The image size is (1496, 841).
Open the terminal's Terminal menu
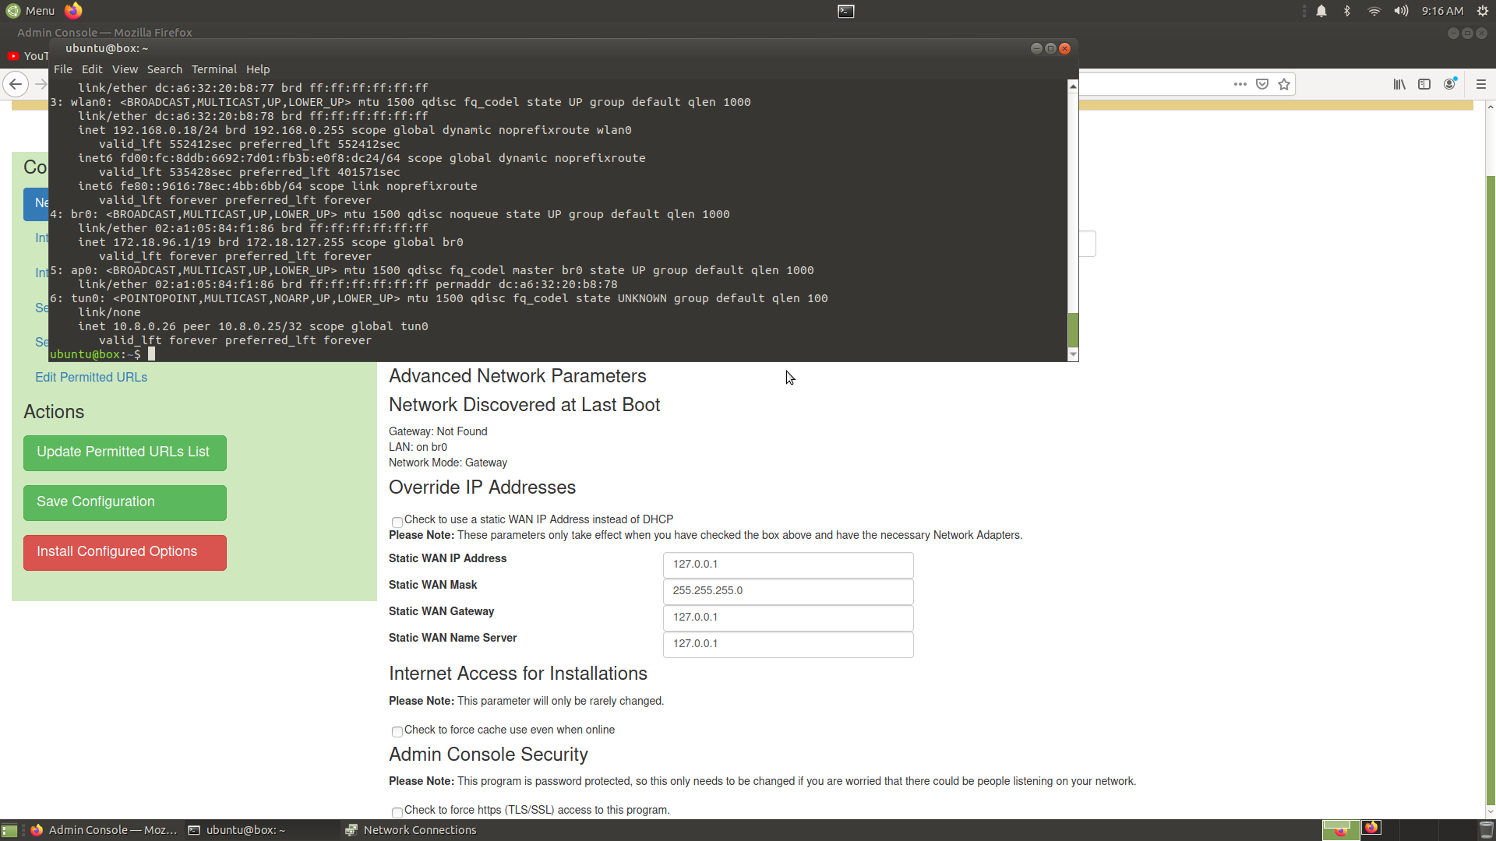point(213,69)
